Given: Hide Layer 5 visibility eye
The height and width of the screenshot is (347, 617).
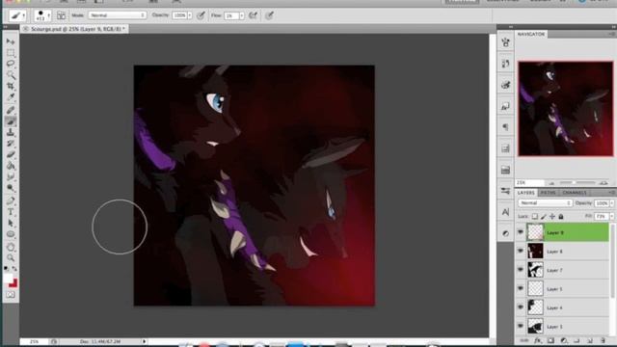Looking at the screenshot, I should point(521,289).
